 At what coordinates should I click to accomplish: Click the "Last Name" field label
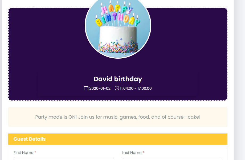[132, 153]
